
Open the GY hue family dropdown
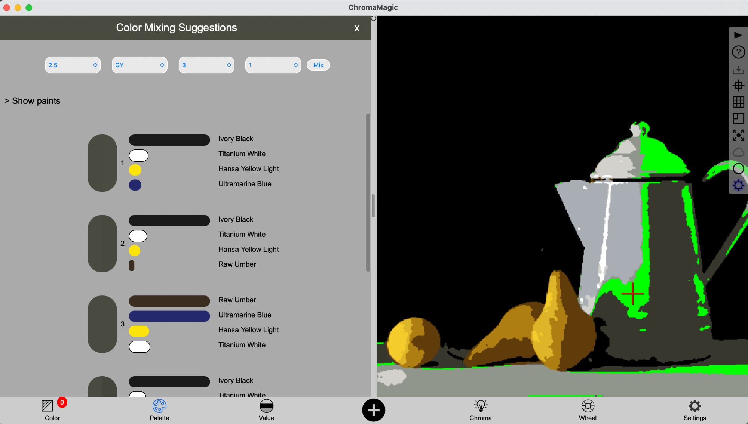140,65
